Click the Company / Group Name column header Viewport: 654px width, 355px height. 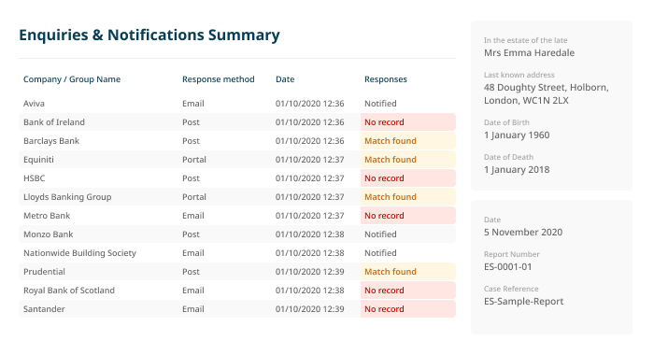coord(72,79)
